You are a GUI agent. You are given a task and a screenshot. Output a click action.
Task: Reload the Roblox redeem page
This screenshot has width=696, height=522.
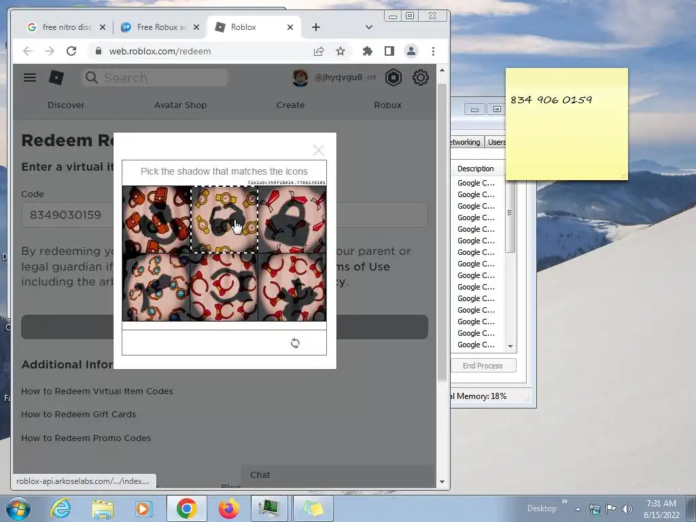71,51
